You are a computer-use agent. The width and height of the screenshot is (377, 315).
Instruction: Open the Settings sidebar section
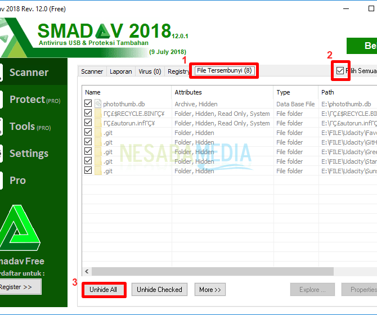pyautogui.click(x=34, y=154)
